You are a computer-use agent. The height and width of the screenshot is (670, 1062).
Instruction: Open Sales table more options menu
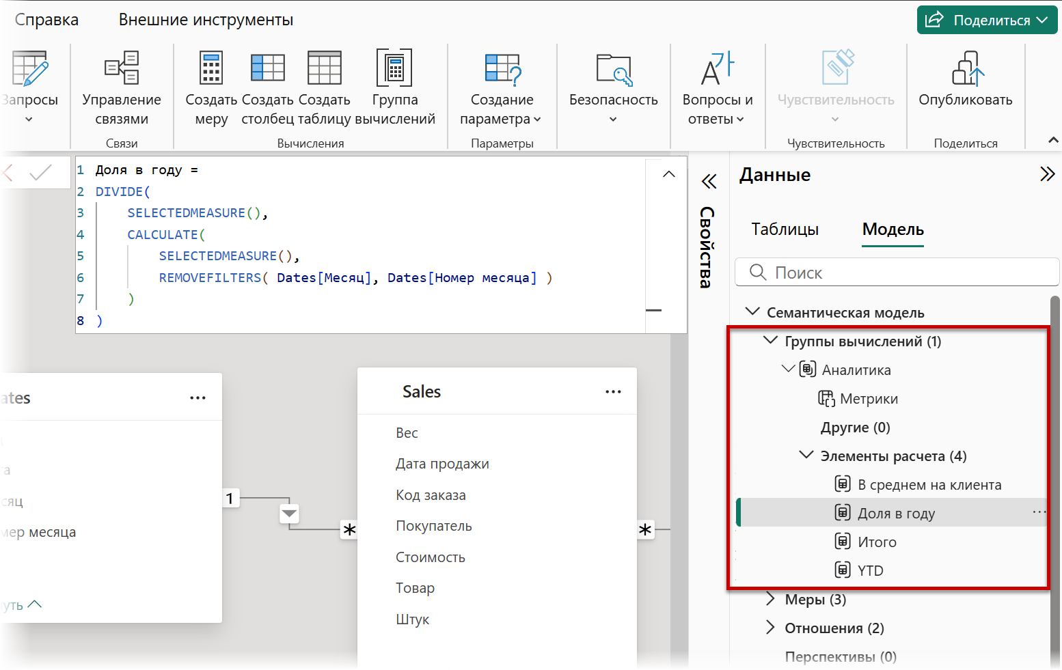coord(613,392)
